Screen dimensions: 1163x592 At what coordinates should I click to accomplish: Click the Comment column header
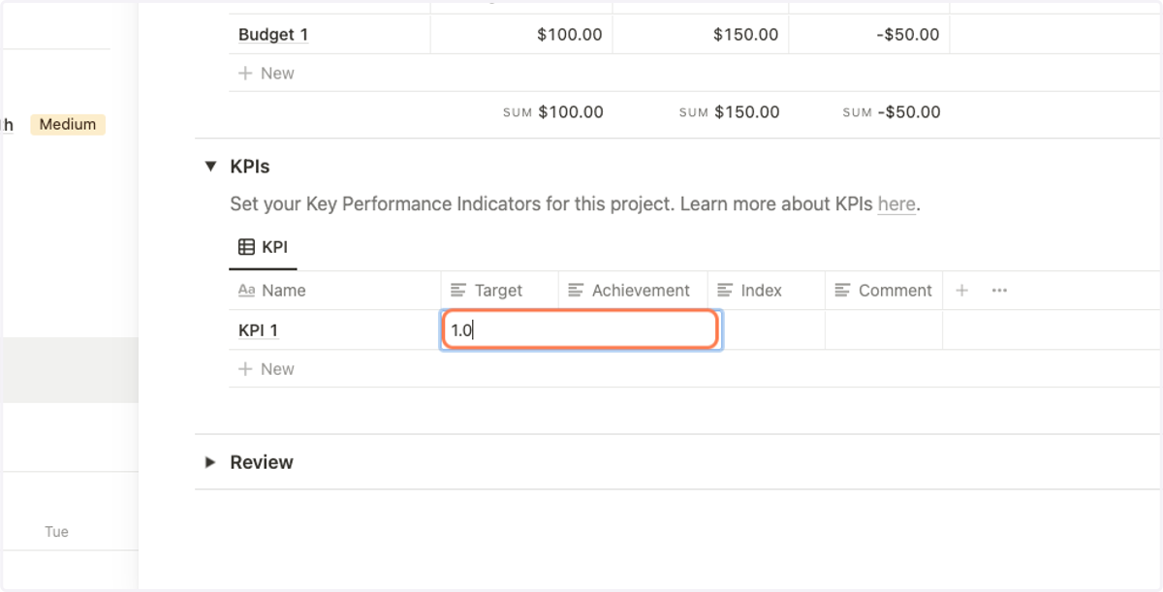(x=884, y=291)
